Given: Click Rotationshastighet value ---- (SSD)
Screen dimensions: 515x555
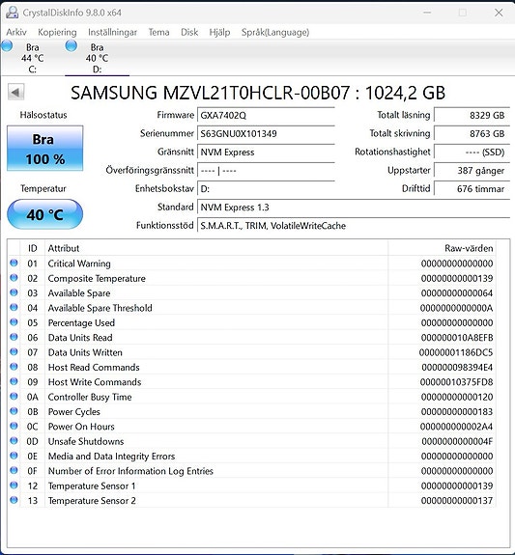Looking at the screenshot, I should 472,152.
